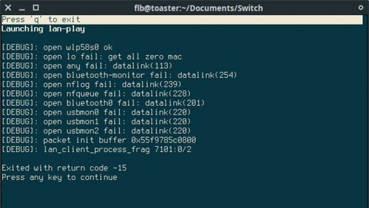Image resolution: width=369 pixels, height=208 pixels.
Task: Click the "open lo fail" debug line
Action: (92, 57)
